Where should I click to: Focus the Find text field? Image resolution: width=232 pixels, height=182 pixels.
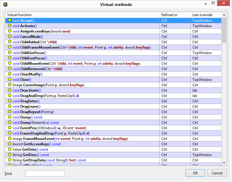45,173
